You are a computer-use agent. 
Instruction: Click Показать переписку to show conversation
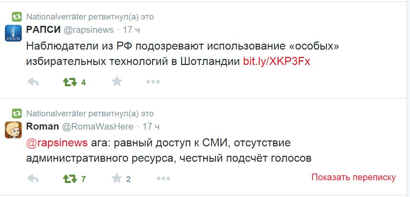click(x=354, y=177)
